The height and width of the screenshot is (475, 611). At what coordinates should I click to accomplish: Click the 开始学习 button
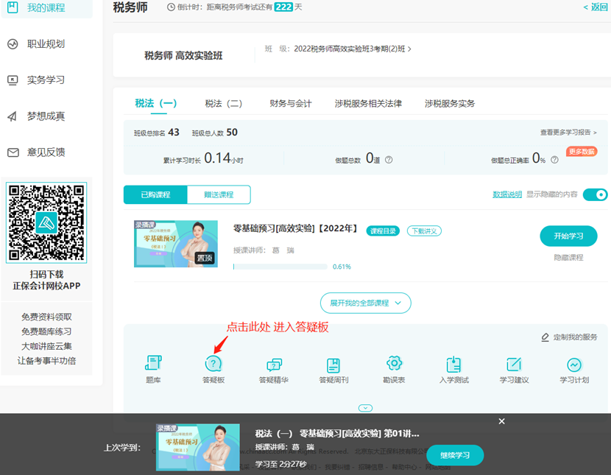pyautogui.click(x=568, y=236)
